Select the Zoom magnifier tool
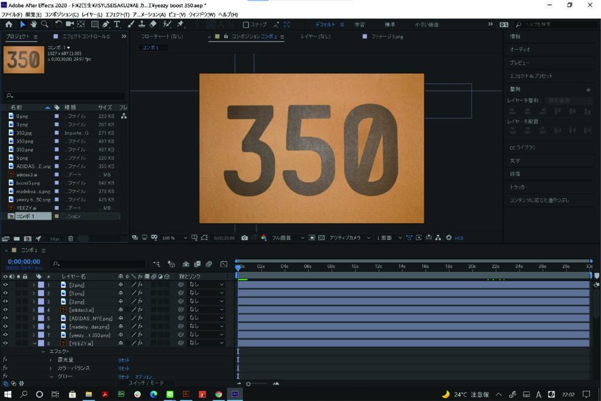Image resolution: width=601 pixels, height=401 pixels. click(44, 24)
